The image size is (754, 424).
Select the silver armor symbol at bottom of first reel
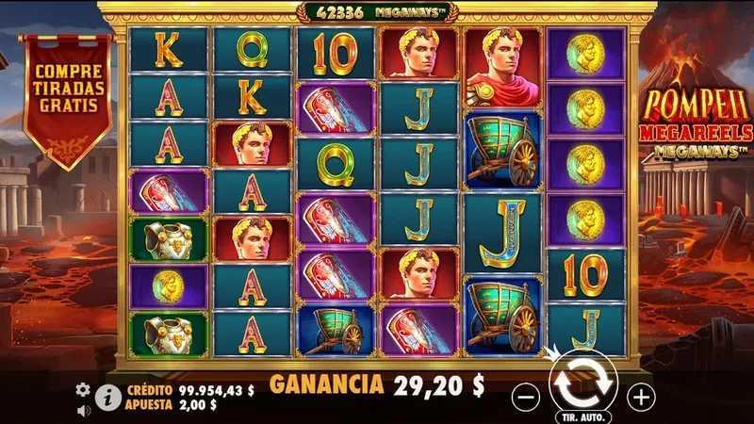(x=169, y=334)
